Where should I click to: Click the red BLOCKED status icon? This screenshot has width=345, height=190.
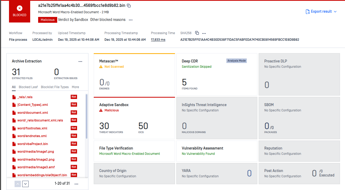click(20, 8)
